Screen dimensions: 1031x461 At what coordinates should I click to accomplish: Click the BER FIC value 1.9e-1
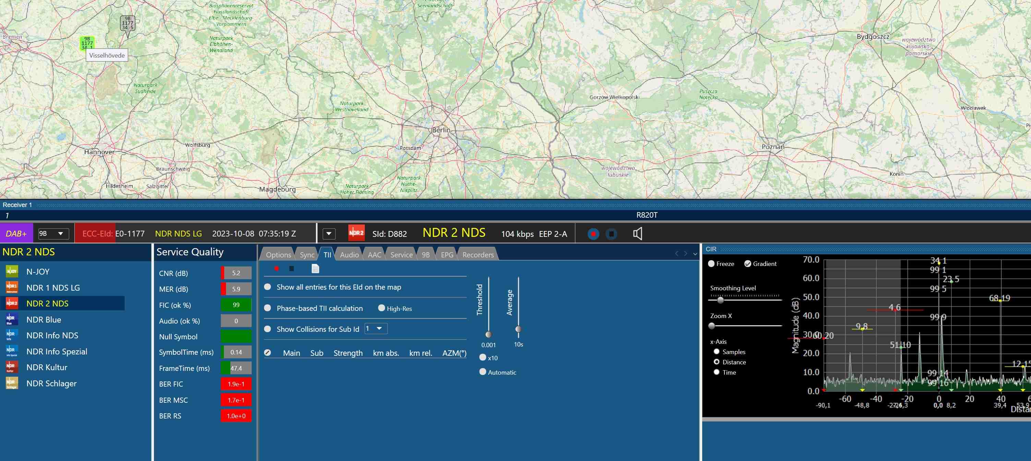[236, 384]
